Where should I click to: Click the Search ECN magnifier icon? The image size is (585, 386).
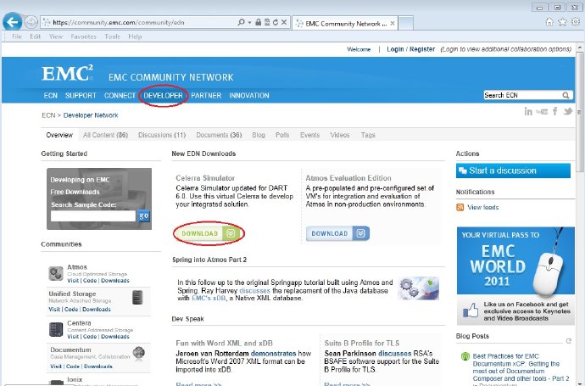tap(565, 96)
